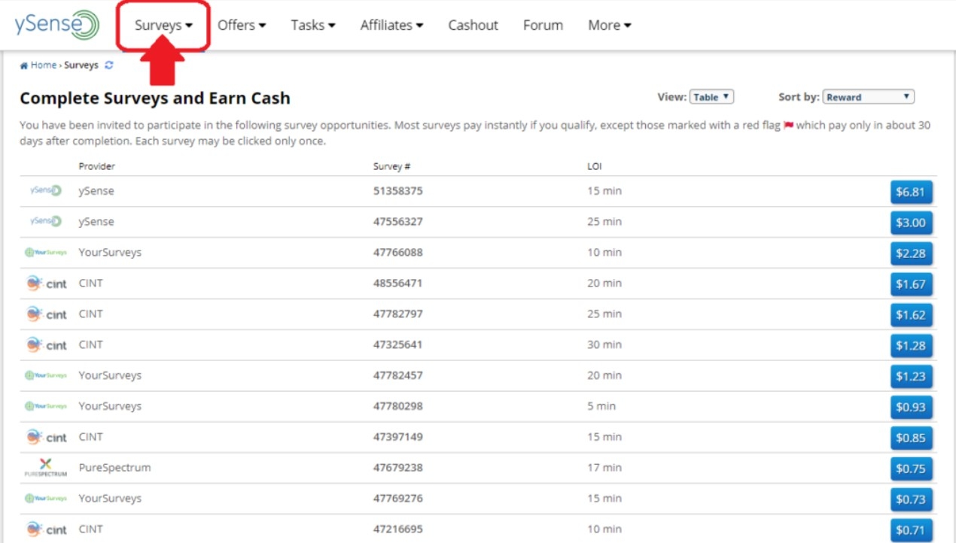Open the Offers dropdown menu
Image resolution: width=956 pixels, height=543 pixels.
(242, 25)
